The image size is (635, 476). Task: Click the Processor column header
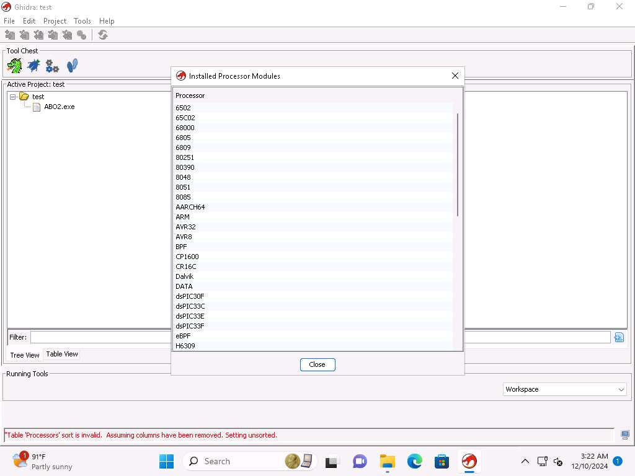tap(190, 95)
